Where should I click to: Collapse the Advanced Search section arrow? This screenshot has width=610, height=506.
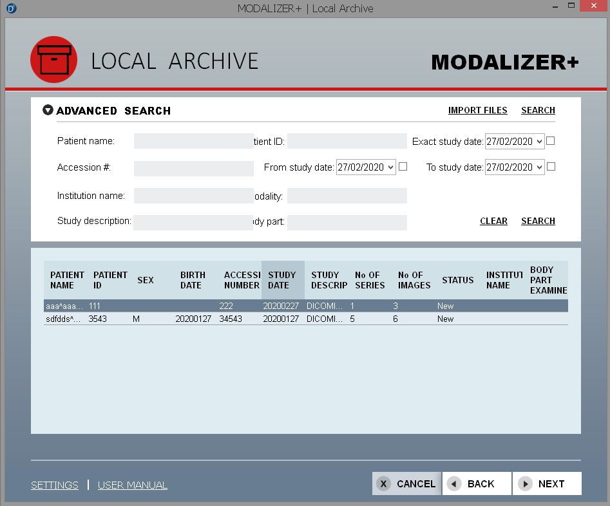(48, 110)
